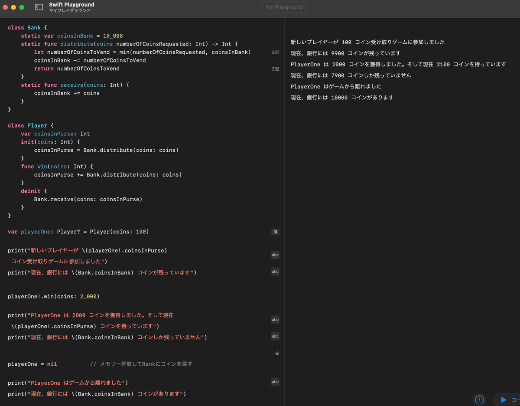Click the Swift Playground window title
This screenshot has width=520, height=406.
click(x=71, y=5)
